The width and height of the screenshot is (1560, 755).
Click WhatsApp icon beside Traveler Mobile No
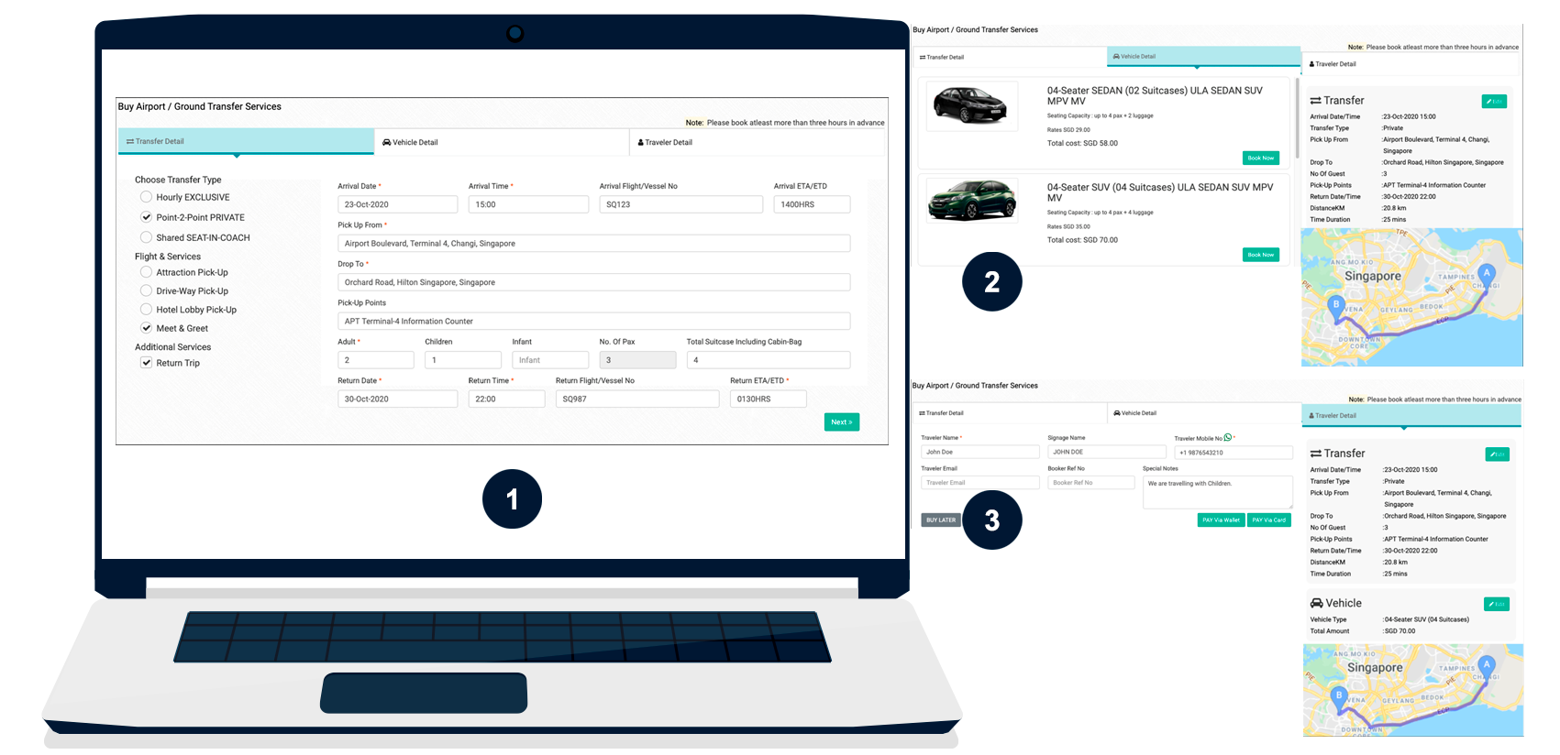point(1228,438)
